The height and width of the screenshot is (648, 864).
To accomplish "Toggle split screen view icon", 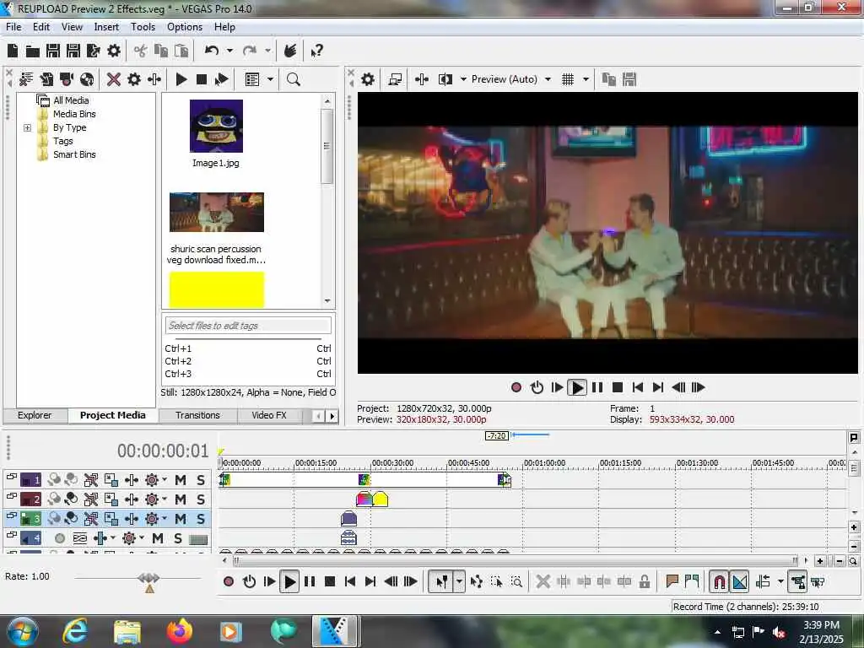I will [x=445, y=79].
